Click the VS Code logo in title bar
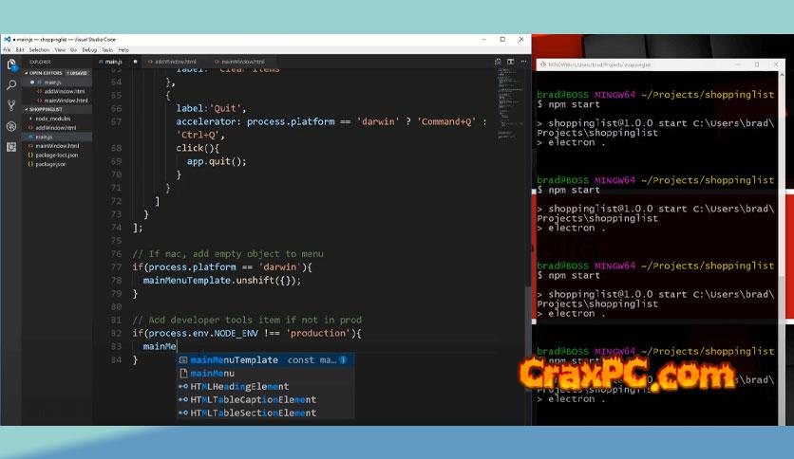The width and height of the screenshot is (794, 459). click(x=7, y=40)
